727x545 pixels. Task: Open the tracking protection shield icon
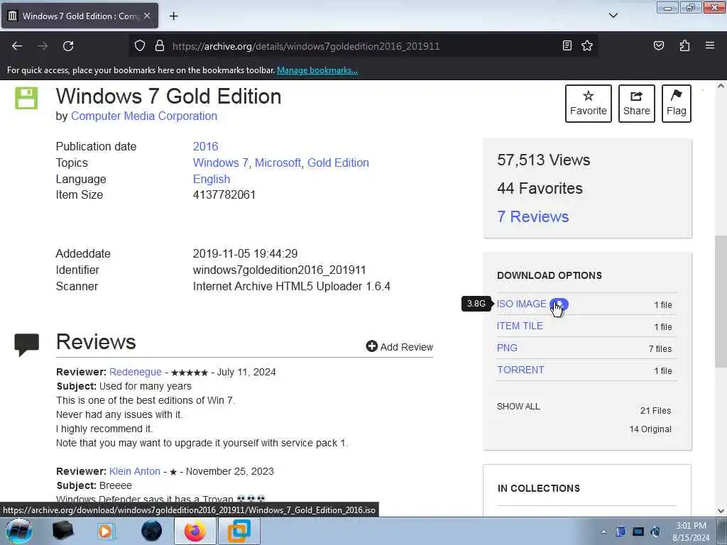click(x=140, y=46)
